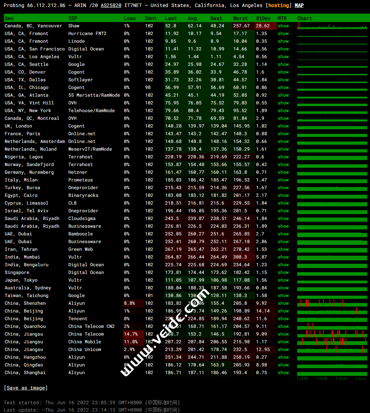This screenshot has width=370, height=413.
Task: Click the hosting tag in header
Action: (x=279, y=5)
